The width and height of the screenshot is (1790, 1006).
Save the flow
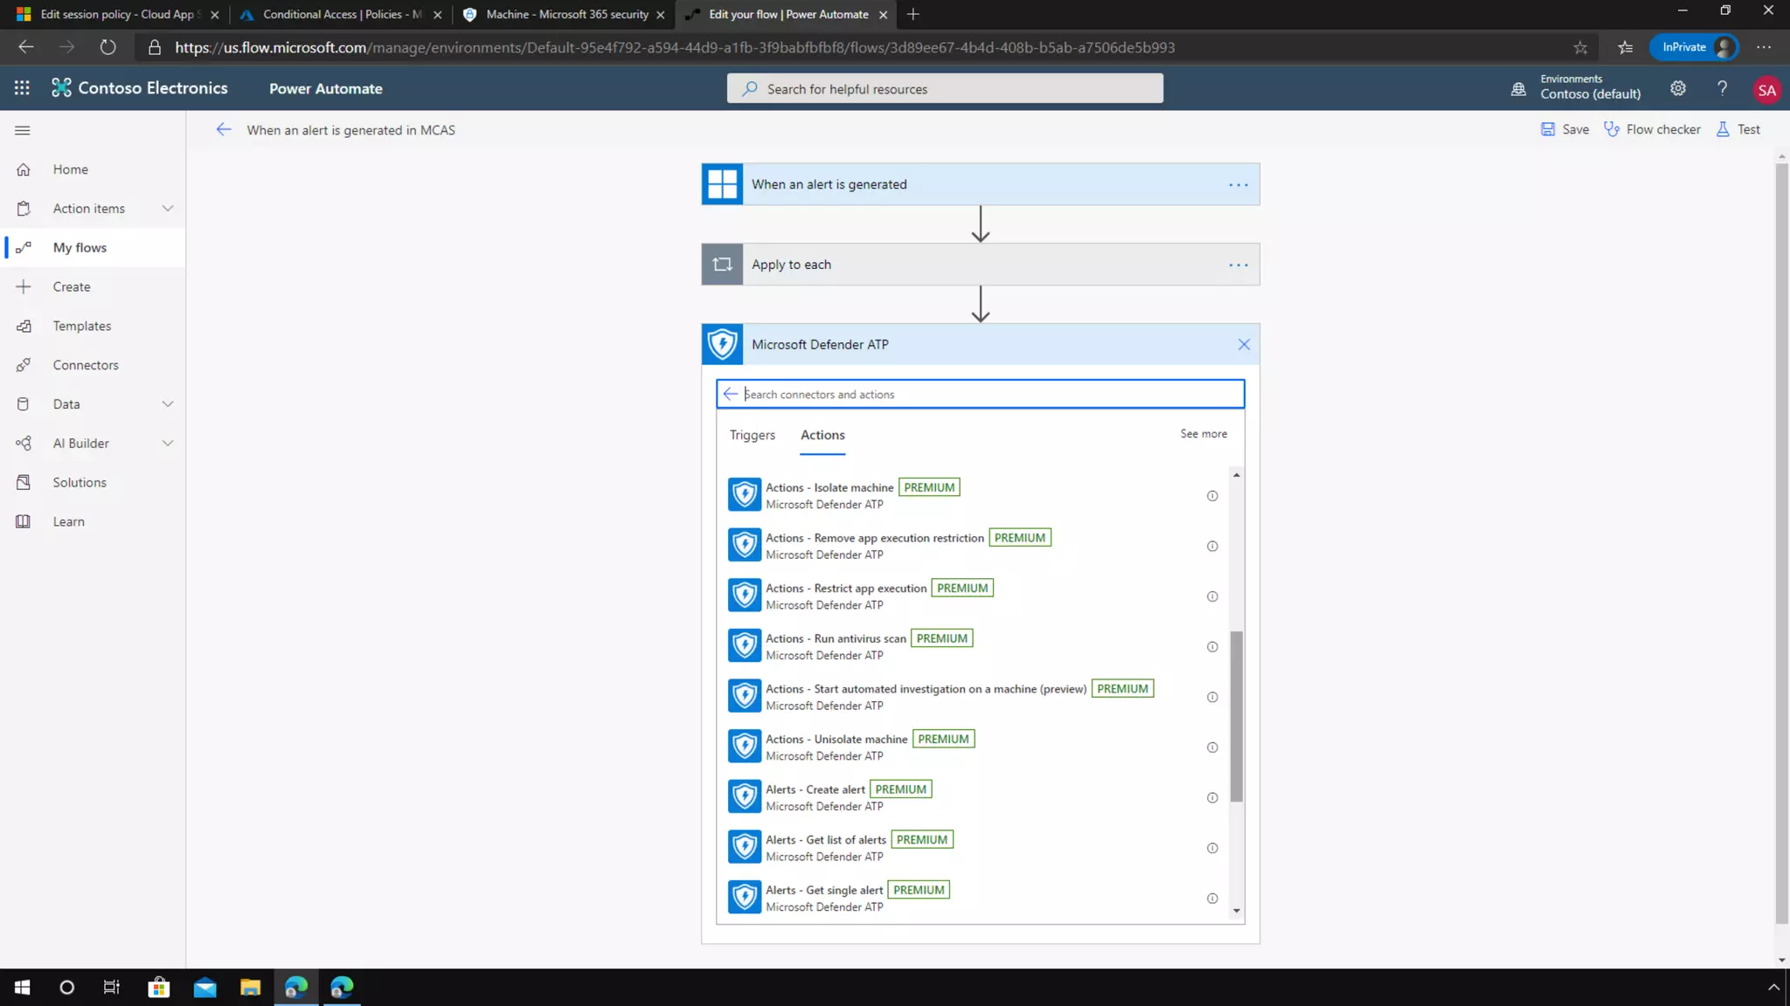(1565, 129)
